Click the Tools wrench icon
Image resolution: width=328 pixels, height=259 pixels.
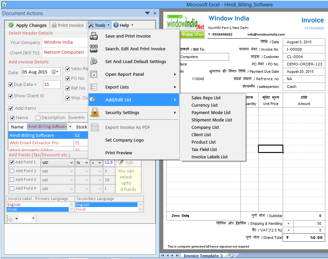pyautogui.click(x=91, y=25)
